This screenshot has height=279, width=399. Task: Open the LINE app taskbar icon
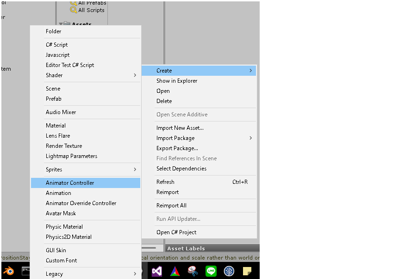click(x=211, y=271)
